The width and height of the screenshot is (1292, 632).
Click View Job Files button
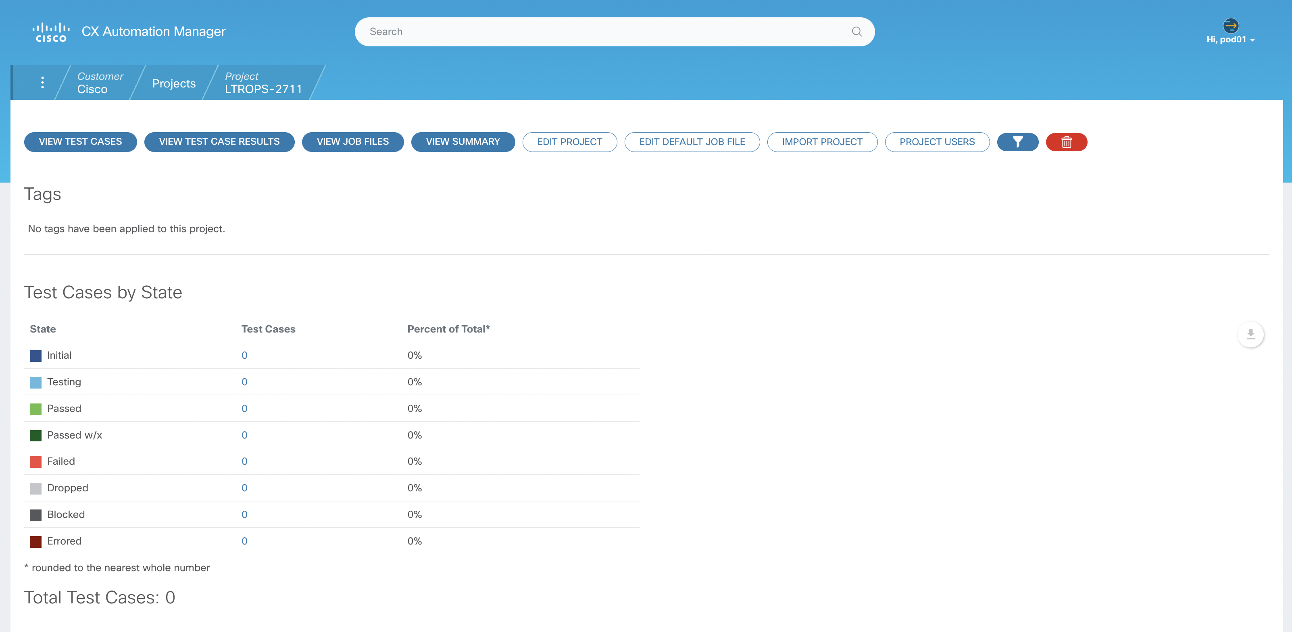352,142
